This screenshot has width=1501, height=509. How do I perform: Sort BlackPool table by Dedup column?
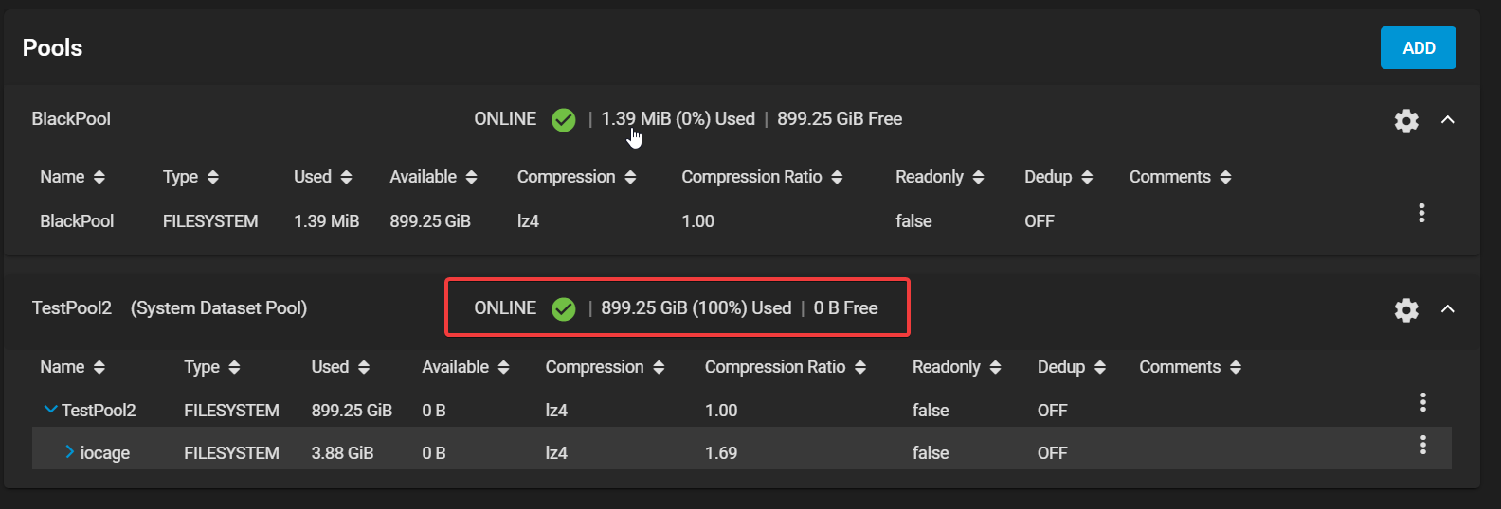[x=1058, y=177]
